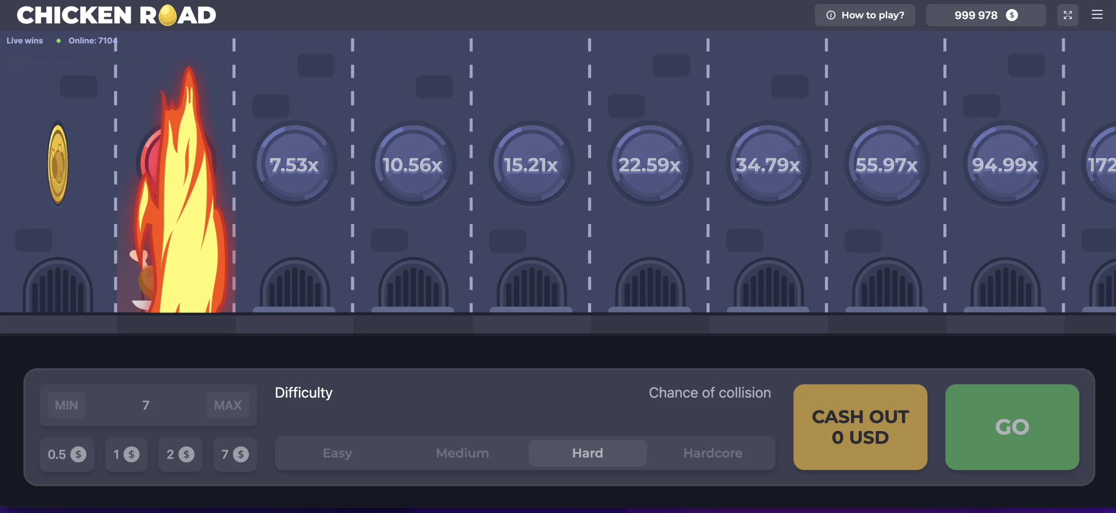Choose the 1 dollar bet preset

coord(126,455)
